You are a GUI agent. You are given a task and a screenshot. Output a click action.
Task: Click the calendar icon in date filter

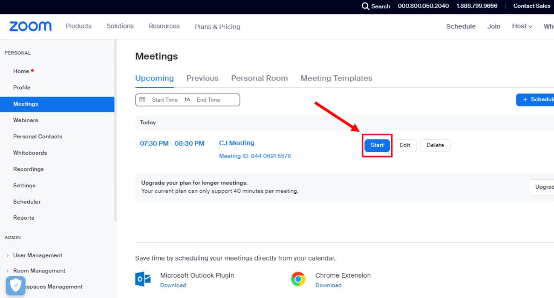[x=142, y=100]
